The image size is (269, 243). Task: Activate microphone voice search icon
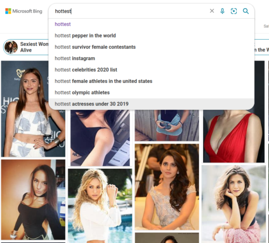pos(222,11)
